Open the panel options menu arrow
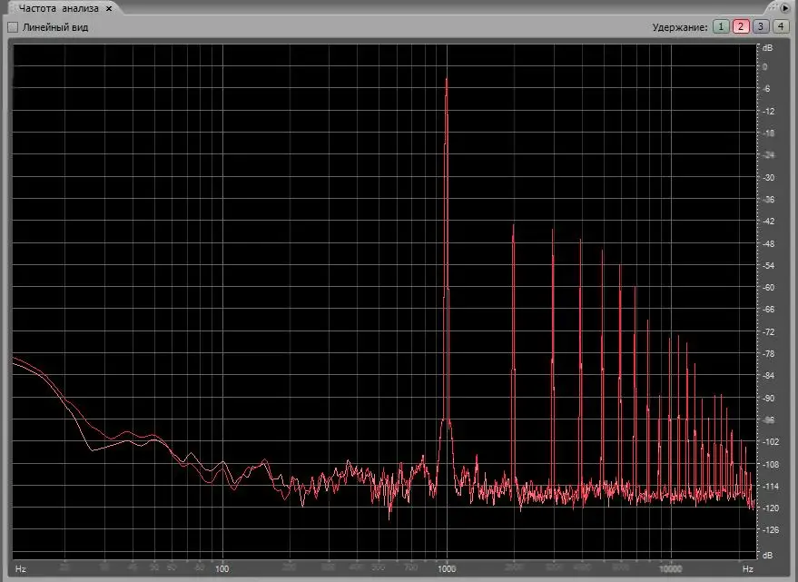 [784, 8]
